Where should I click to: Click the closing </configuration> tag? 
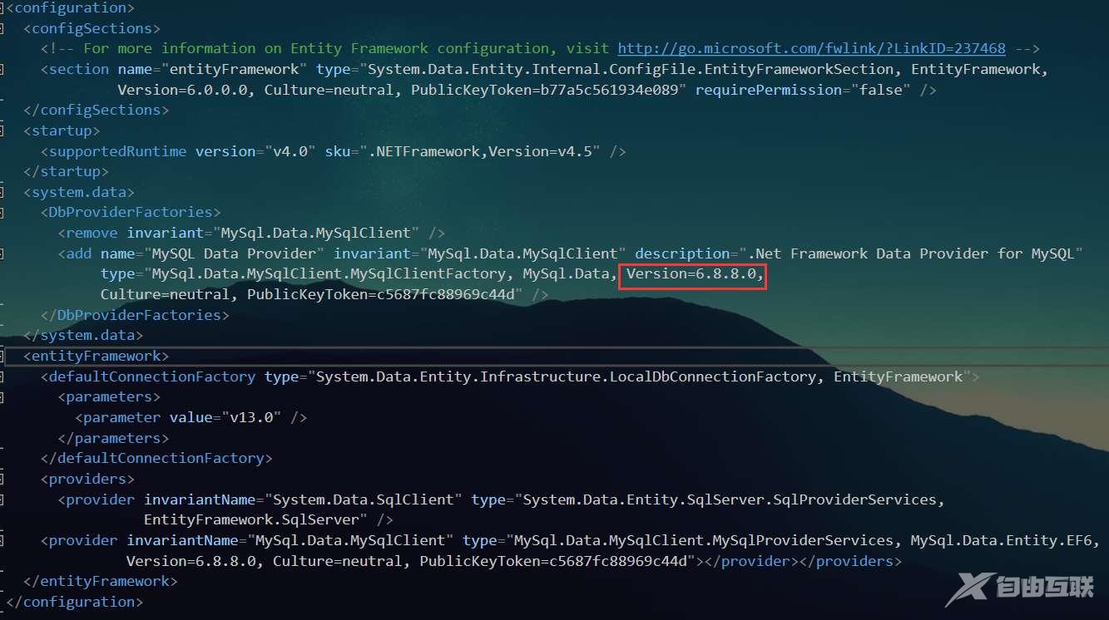[x=75, y=602]
